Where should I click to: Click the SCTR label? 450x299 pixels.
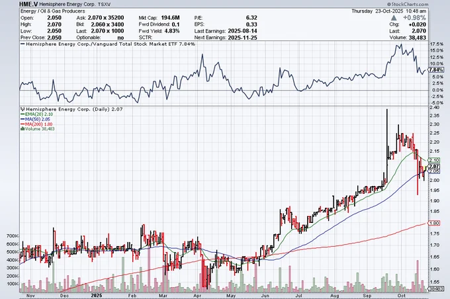coord(146,38)
